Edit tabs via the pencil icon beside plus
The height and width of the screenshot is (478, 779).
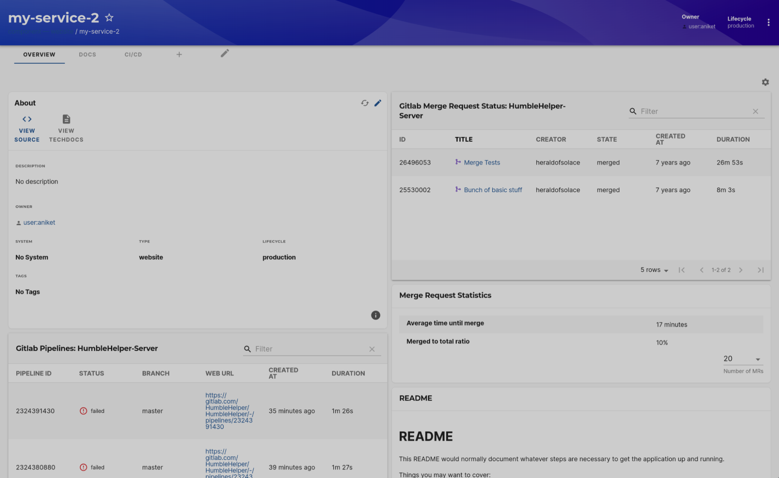225,53
